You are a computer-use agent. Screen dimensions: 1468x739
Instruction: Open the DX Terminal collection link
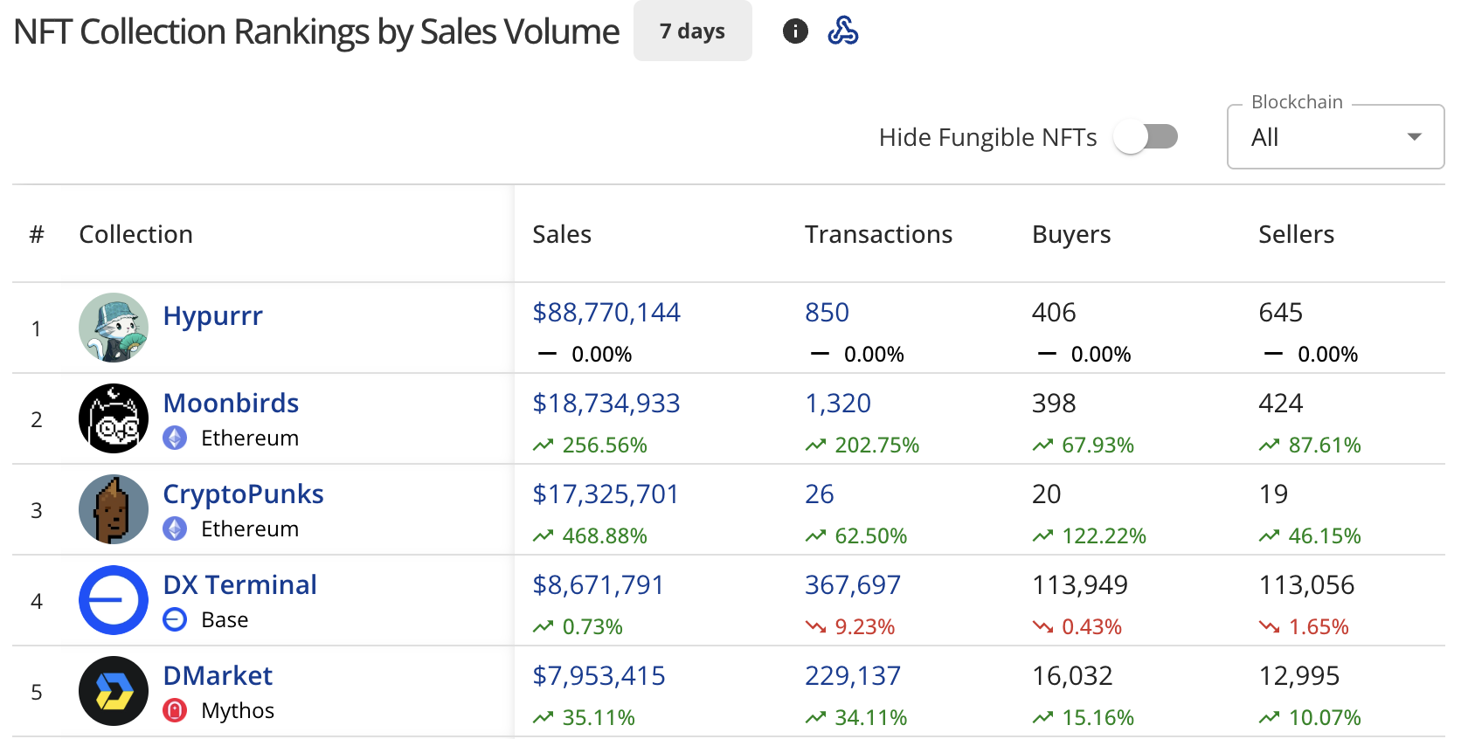pyautogui.click(x=239, y=584)
